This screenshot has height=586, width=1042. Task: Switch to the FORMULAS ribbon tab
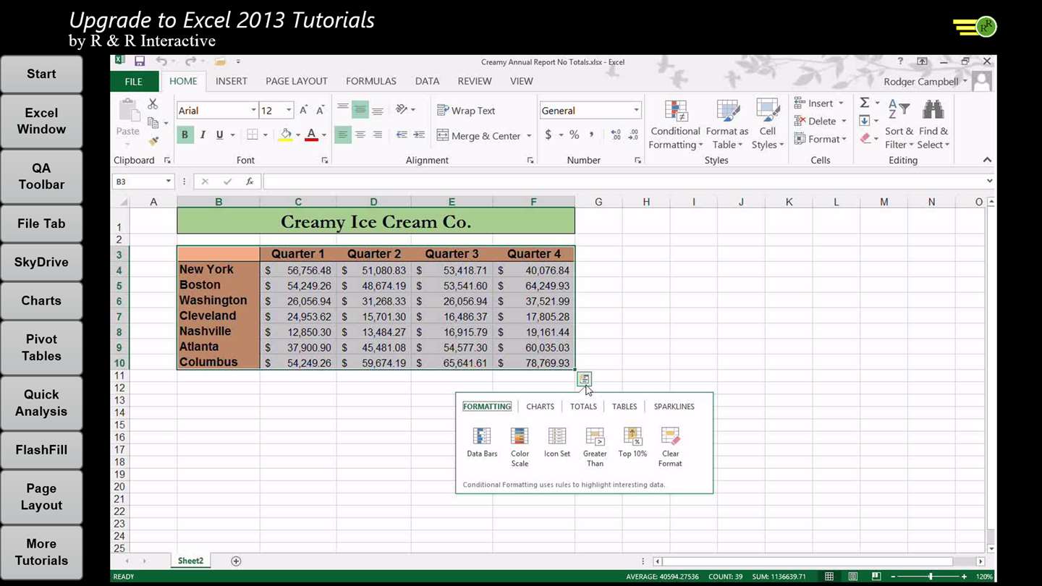[x=371, y=81]
